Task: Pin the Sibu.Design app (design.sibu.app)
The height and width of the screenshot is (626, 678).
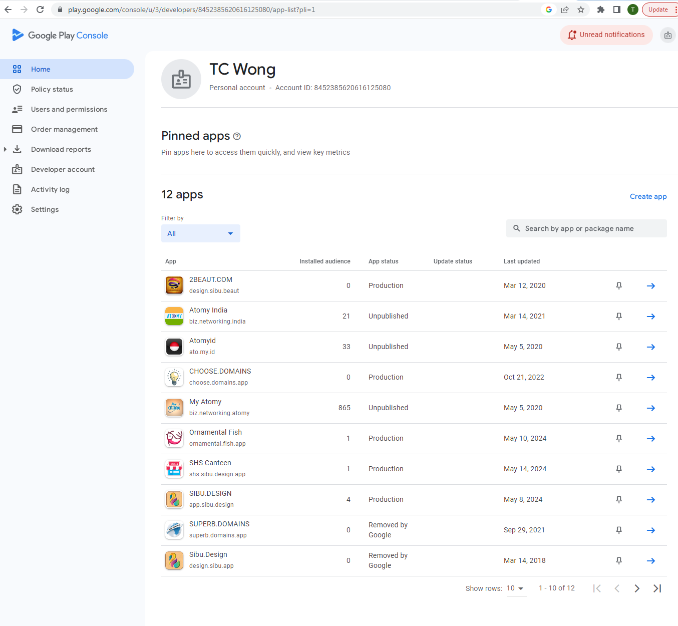Action: pos(619,561)
